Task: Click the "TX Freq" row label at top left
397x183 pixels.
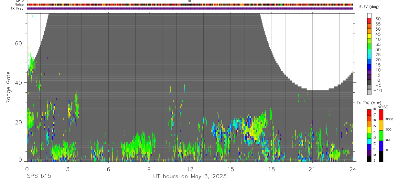Action: pyautogui.click(x=17, y=8)
